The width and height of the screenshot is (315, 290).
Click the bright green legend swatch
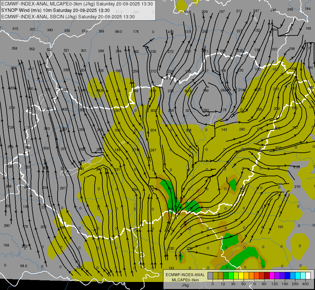[x=231, y=276]
